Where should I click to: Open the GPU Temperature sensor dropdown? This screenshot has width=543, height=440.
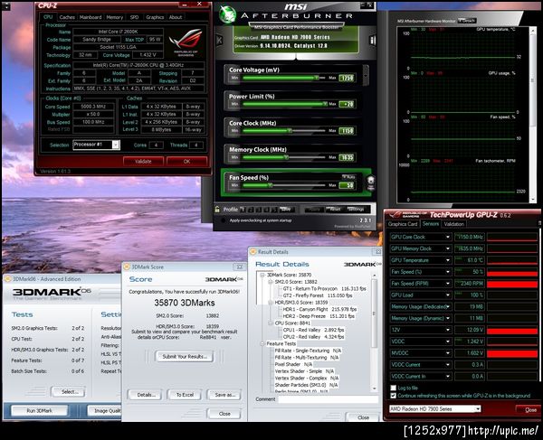tap(447, 260)
